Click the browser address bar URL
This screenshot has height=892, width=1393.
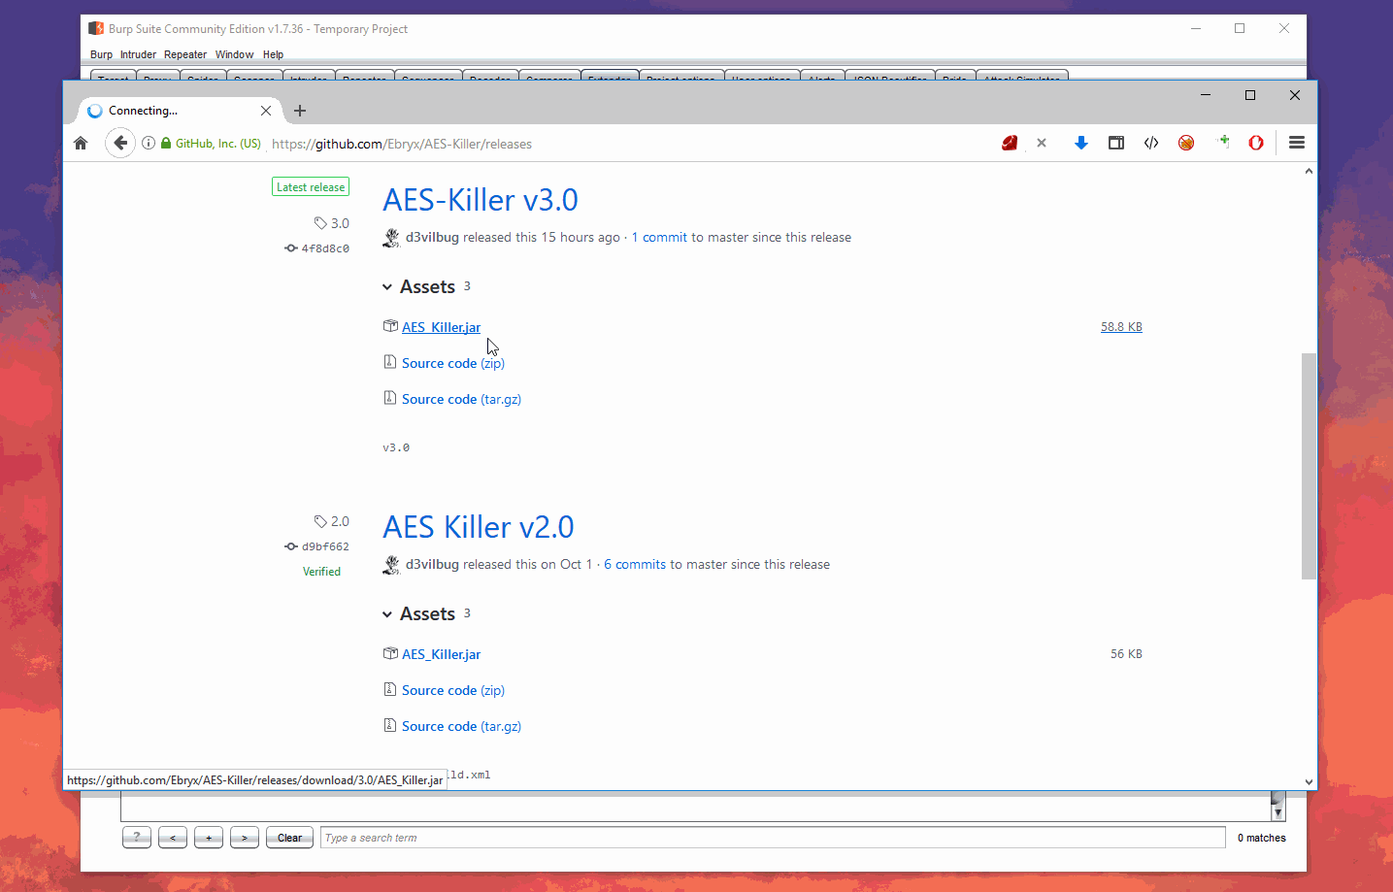402,144
